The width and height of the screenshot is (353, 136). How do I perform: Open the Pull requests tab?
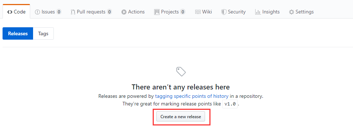[91, 12]
